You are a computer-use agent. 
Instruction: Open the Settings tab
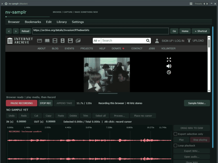click(78, 22)
